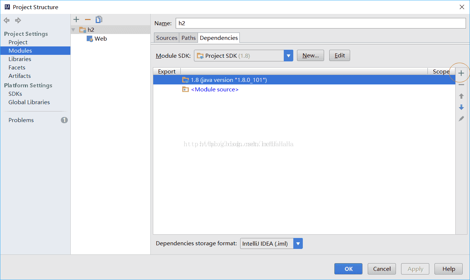The width and height of the screenshot is (470, 280).
Task: Click the JDK 1.8 folder icon
Action: point(186,80)
